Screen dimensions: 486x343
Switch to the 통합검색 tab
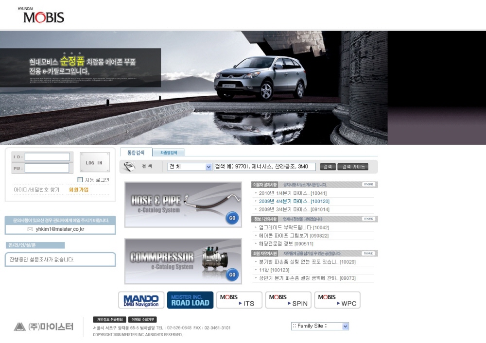[136, 153]
